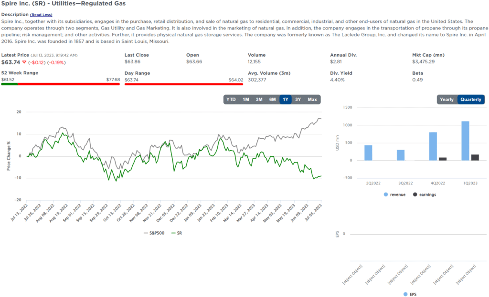Image resolution: width=489 pixels, height=297 pixels.
Task: Click the Day Range bar
Action: (x=184, y=84)
